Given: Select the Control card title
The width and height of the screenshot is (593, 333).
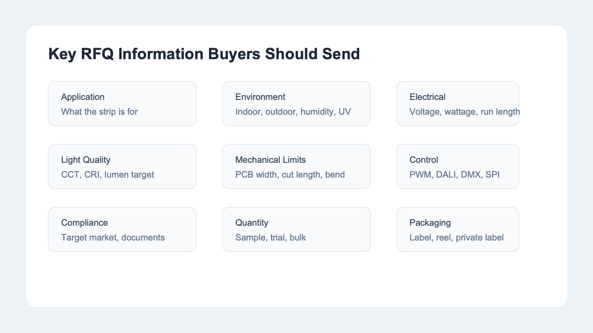Looking at the screenshot, I should click(x=424, y=160).
